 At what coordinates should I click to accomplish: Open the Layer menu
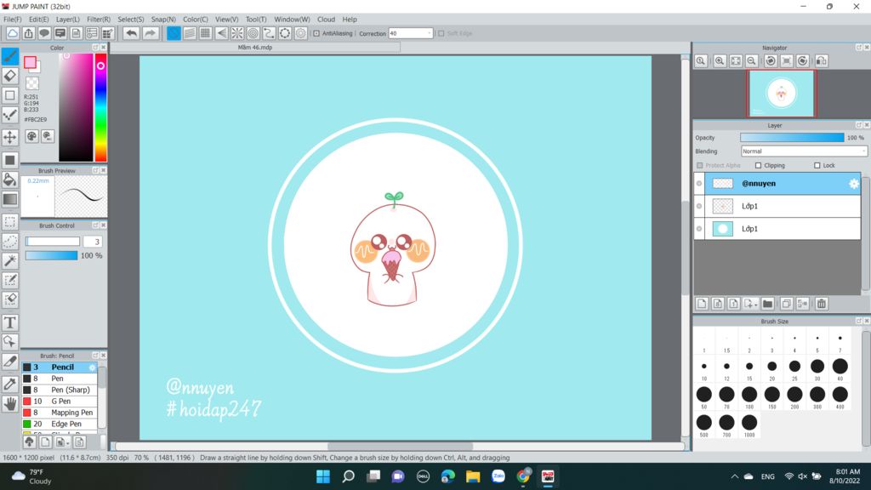[x=67, y=19]
